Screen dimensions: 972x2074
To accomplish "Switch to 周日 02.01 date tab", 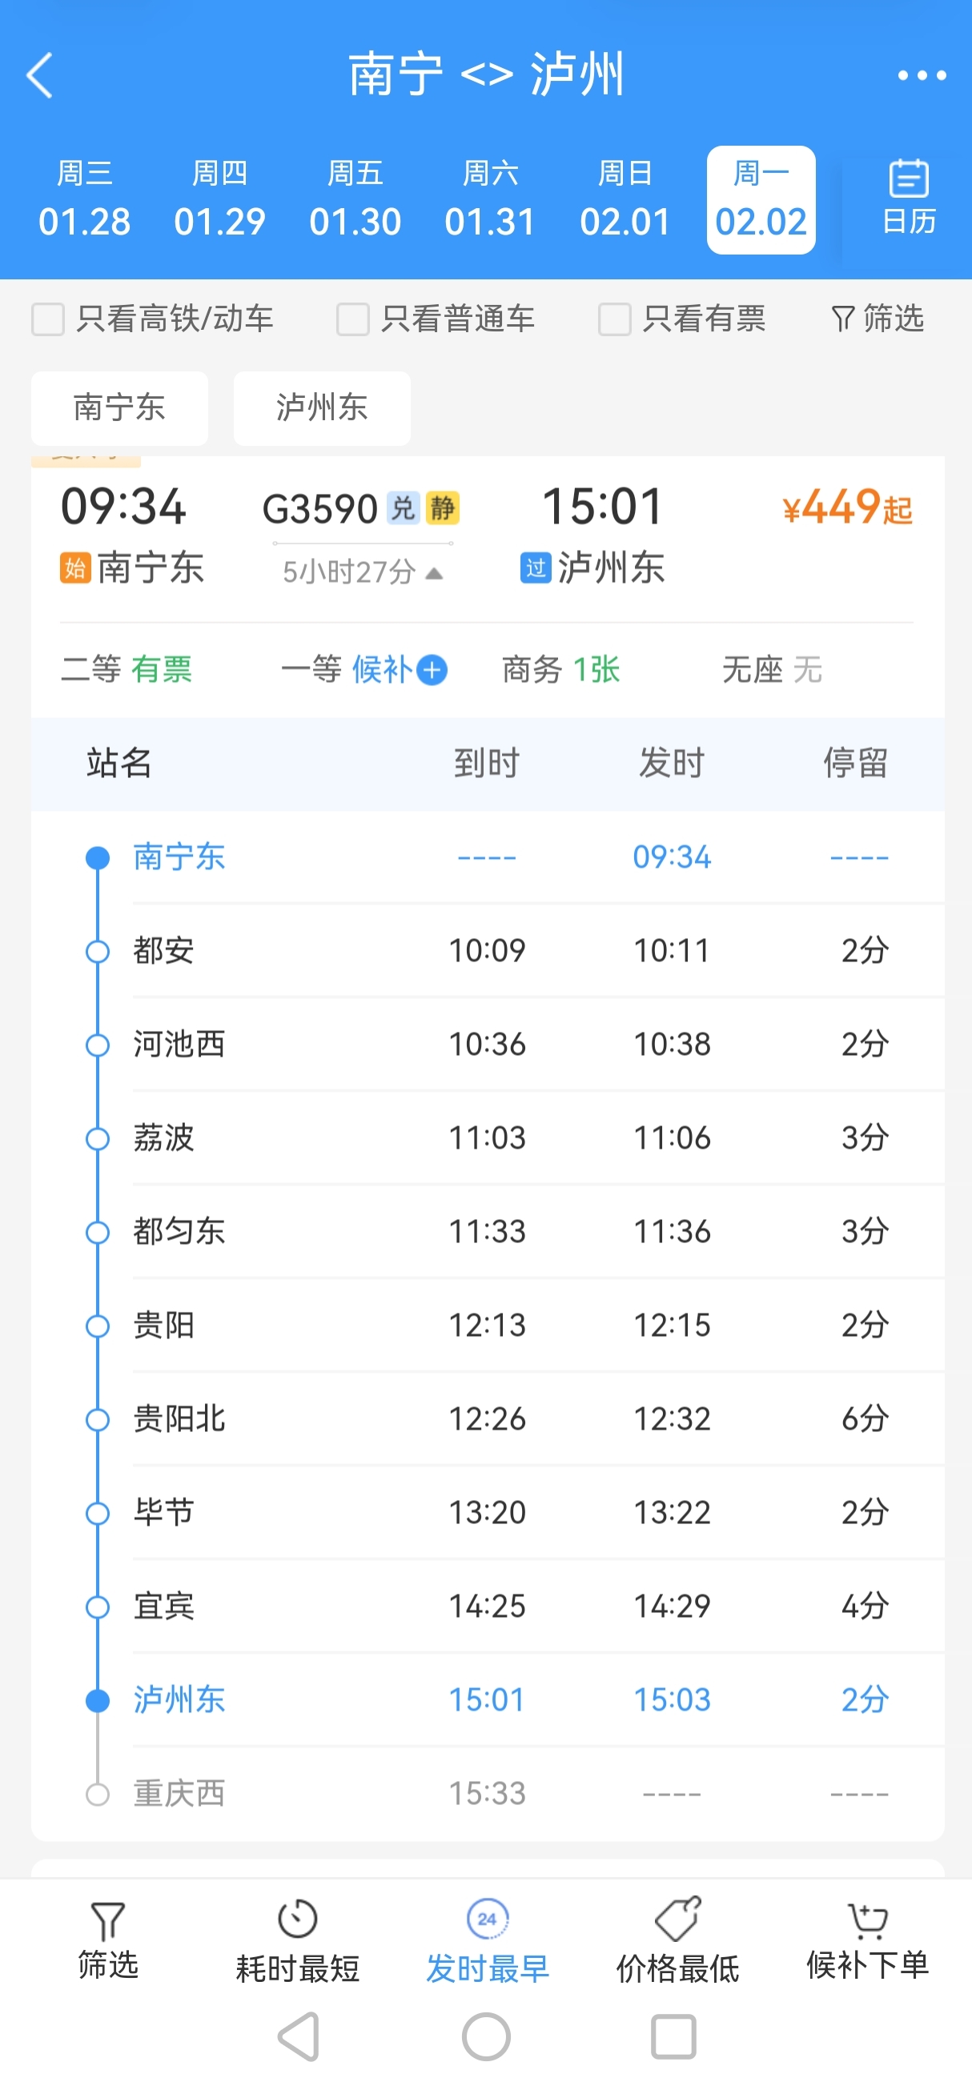I will tap(625, 199).
